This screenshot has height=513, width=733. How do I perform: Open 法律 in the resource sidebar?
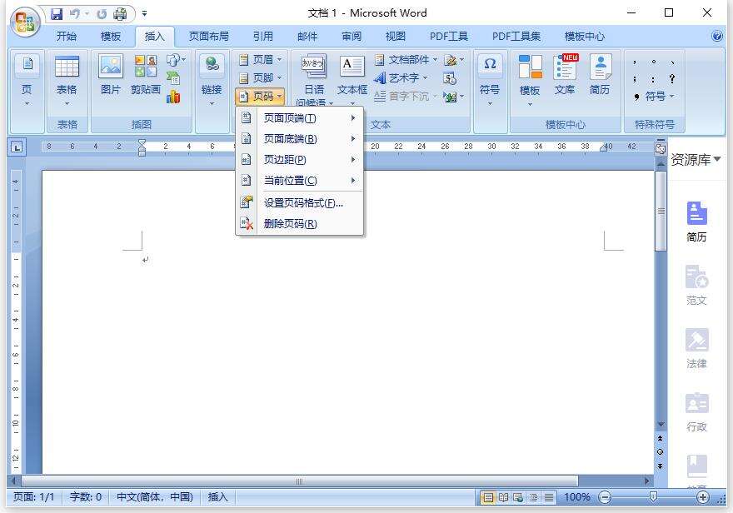coord(696,349)
